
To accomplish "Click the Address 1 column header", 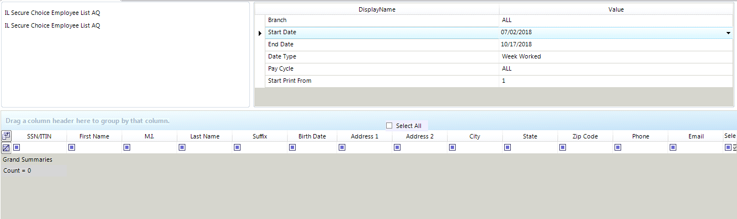I will pyautogui.click(x=365, y=136).
